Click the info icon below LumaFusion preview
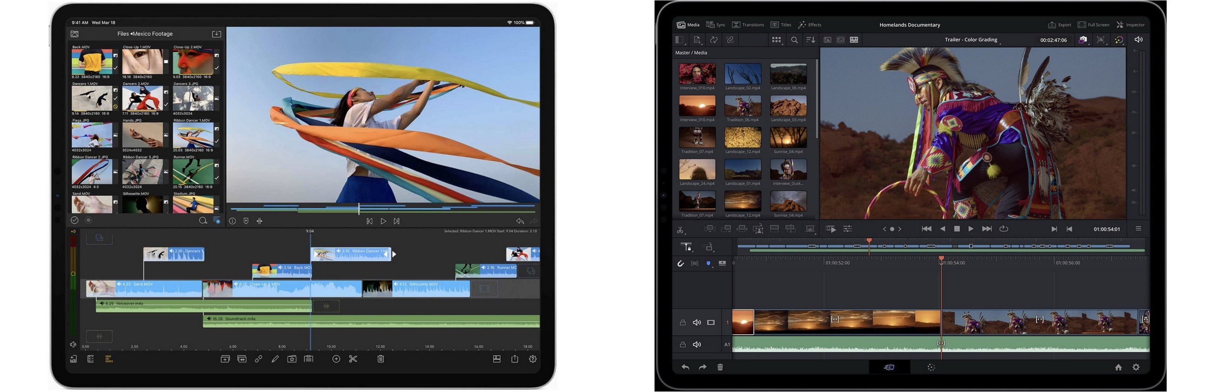Image resolution: width=1215 pixels, height=392 pixels. click(233, 221)
